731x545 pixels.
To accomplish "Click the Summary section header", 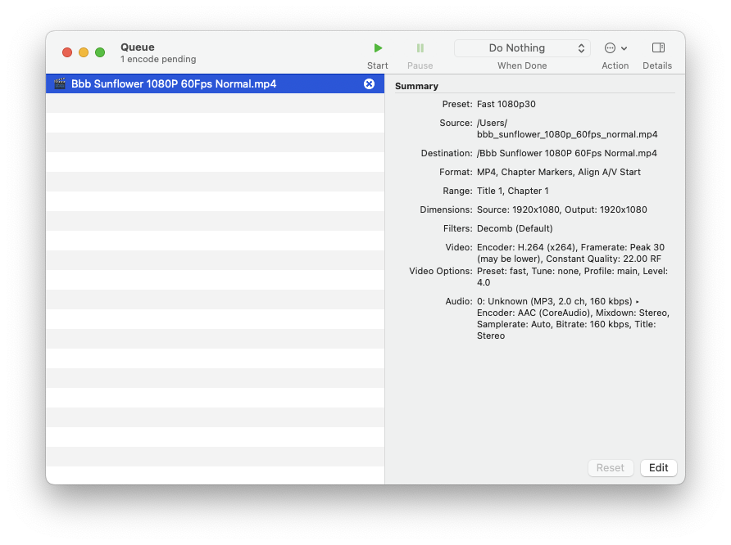I will [x=416, y=86].
